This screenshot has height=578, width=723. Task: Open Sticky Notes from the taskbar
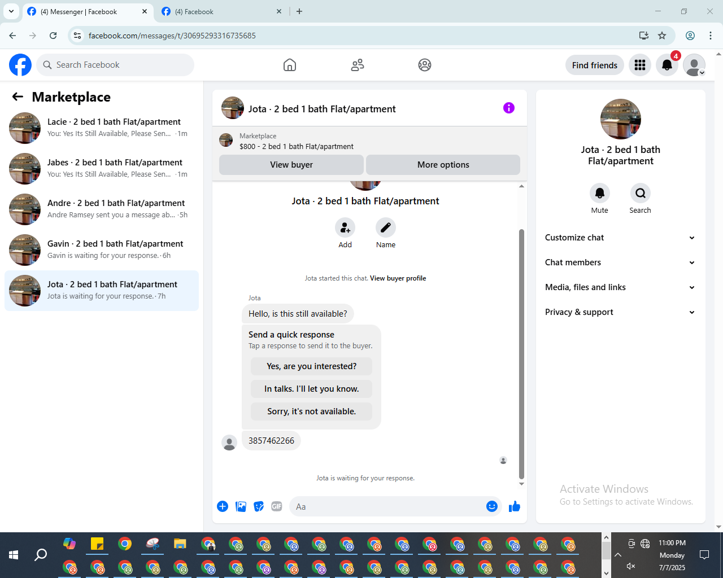click(x=97, y=544)
